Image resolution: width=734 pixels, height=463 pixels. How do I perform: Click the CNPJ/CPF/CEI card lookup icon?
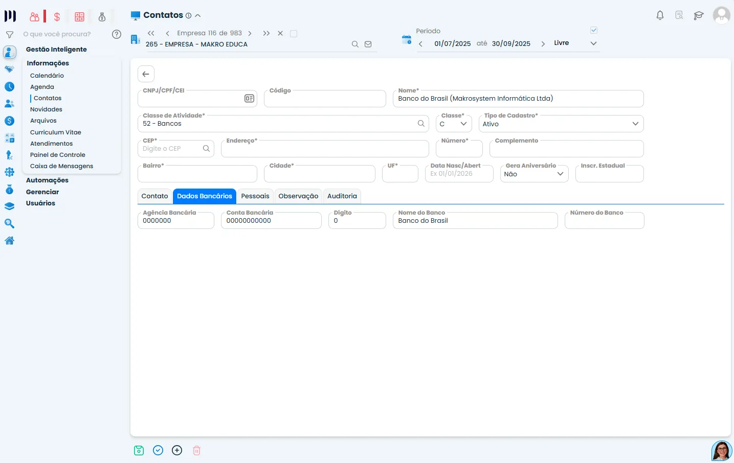pyautogui.click(x=249, y=98)
